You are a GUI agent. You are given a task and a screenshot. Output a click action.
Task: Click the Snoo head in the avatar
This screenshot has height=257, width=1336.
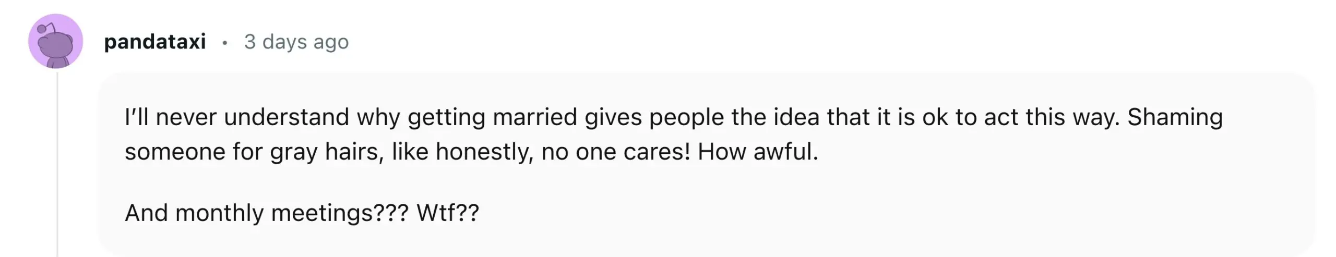point(56,45)
